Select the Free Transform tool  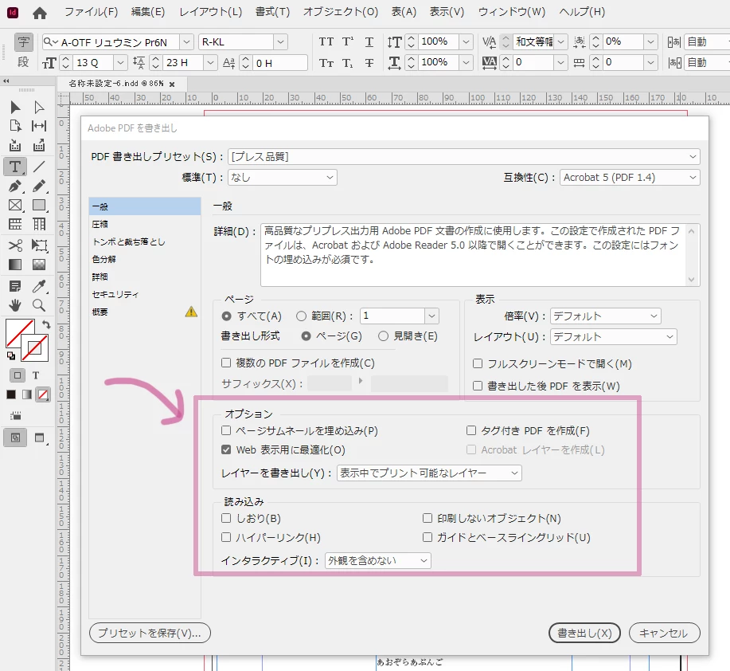39,245
